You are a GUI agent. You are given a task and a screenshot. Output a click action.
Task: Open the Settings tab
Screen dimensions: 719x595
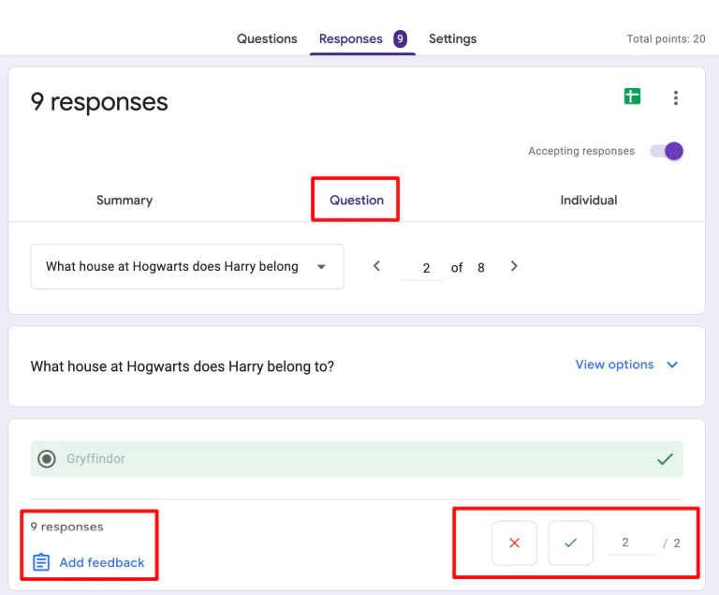[452, 38]
